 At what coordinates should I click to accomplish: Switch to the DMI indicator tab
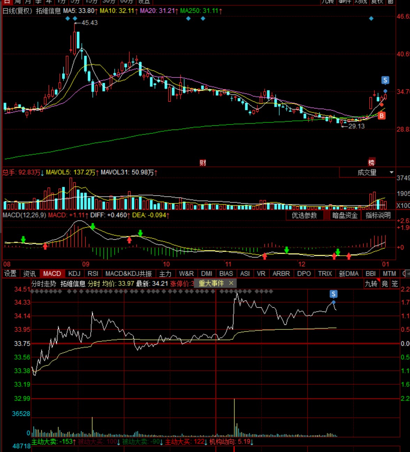207,274
